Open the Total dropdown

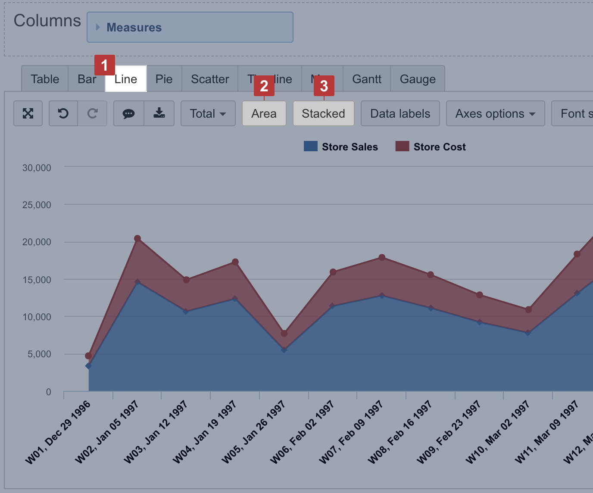click(208, 114)
